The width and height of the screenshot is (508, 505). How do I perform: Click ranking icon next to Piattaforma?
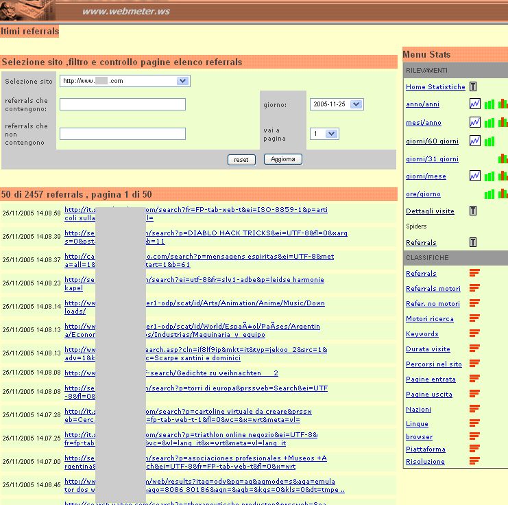pos(474,449)
